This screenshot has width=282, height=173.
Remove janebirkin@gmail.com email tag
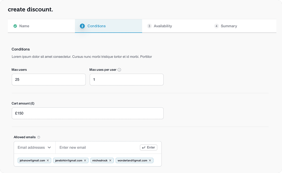pyautogui.click(x=85, y=160)
